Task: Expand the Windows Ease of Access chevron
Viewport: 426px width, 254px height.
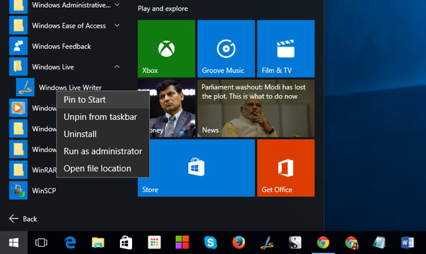Action: (117, 26)
